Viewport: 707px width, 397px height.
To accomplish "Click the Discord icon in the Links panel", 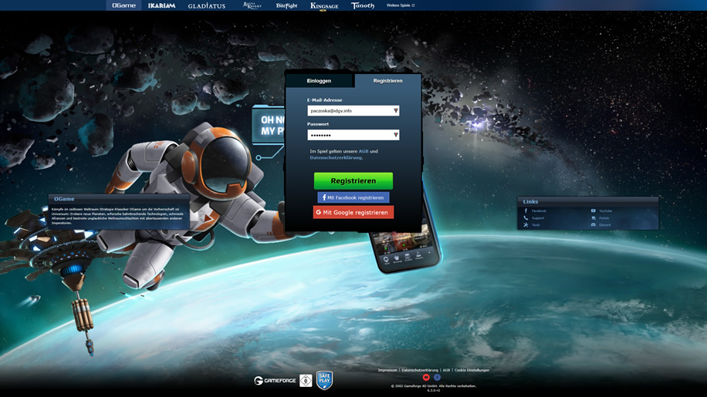I will pos(594,224).
